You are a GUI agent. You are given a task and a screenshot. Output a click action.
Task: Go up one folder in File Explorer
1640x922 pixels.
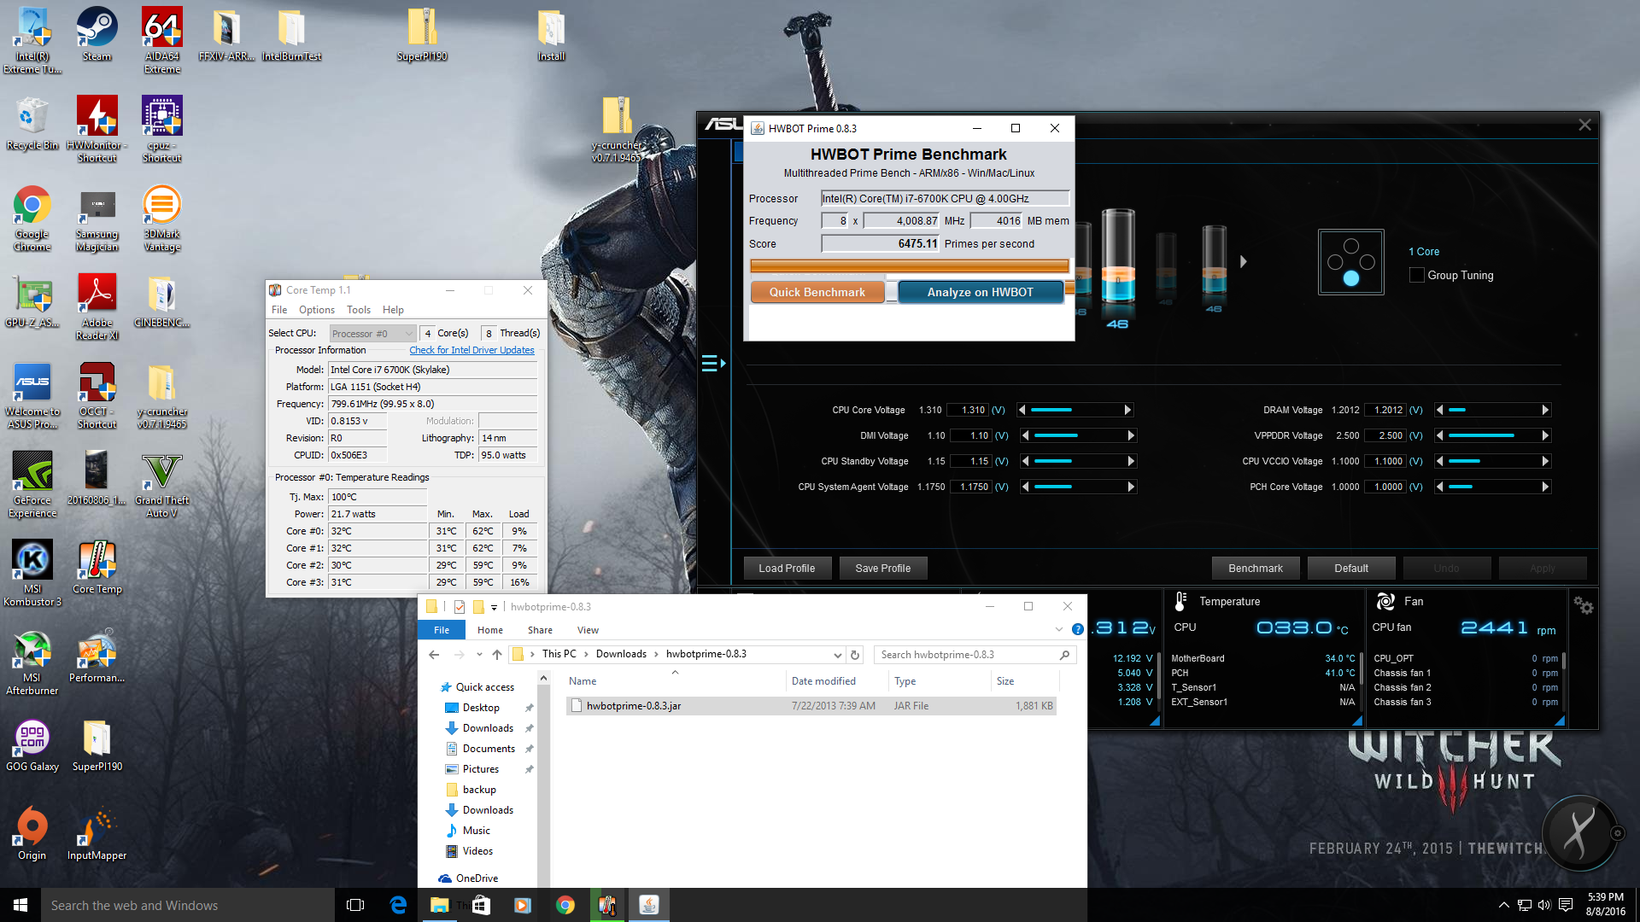pos(496,655)
